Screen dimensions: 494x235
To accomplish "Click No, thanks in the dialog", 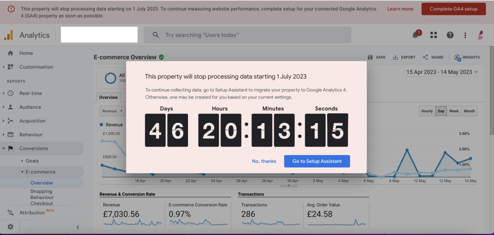I will 264,161.
